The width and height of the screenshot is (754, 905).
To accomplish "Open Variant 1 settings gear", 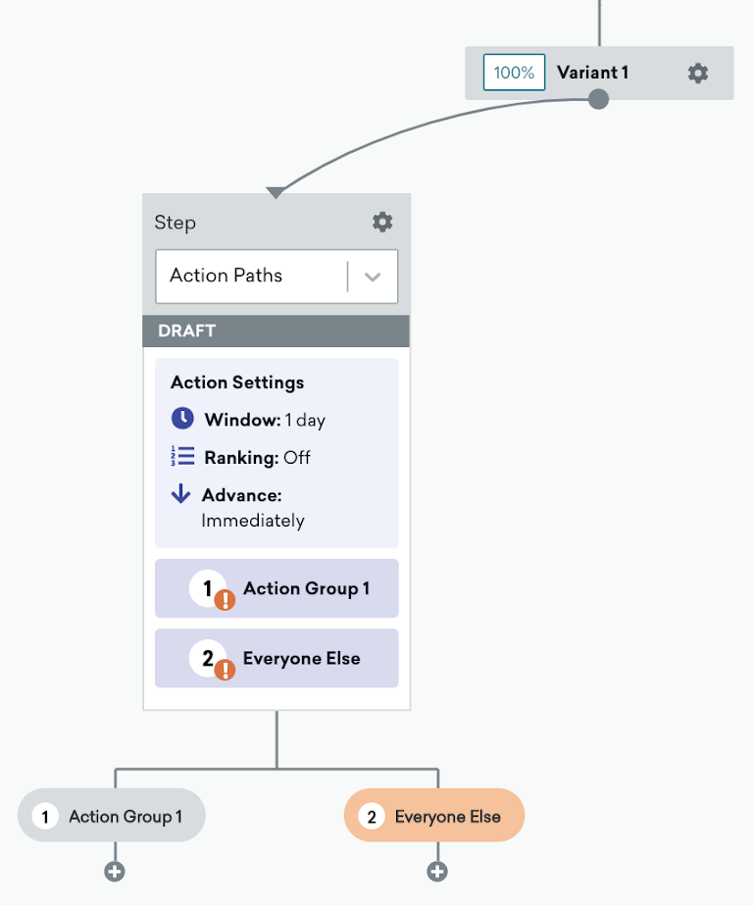I will click(697, 74).
